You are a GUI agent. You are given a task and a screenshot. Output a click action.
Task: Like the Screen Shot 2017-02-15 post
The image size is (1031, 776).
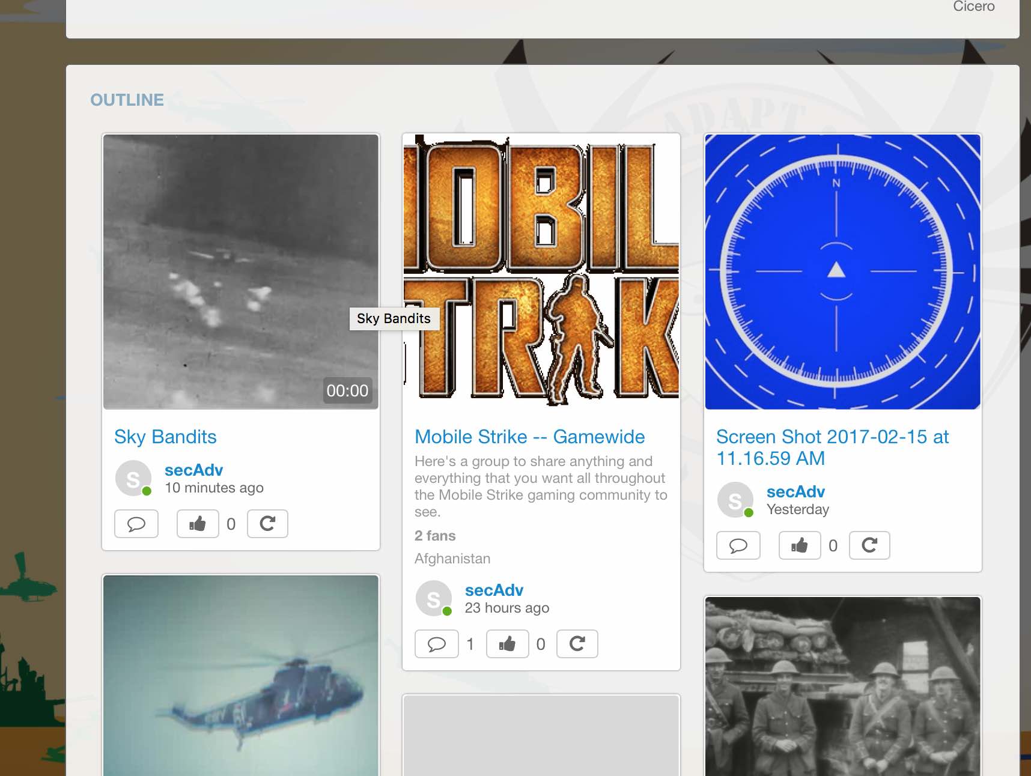pos(800,545)
